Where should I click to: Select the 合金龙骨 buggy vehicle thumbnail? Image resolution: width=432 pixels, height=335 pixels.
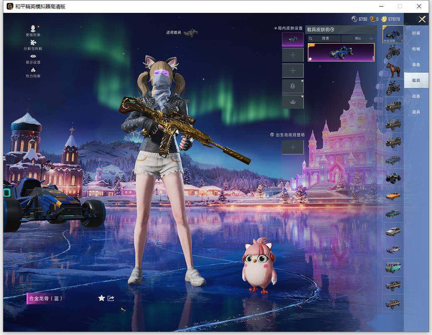tap(393, 34)
